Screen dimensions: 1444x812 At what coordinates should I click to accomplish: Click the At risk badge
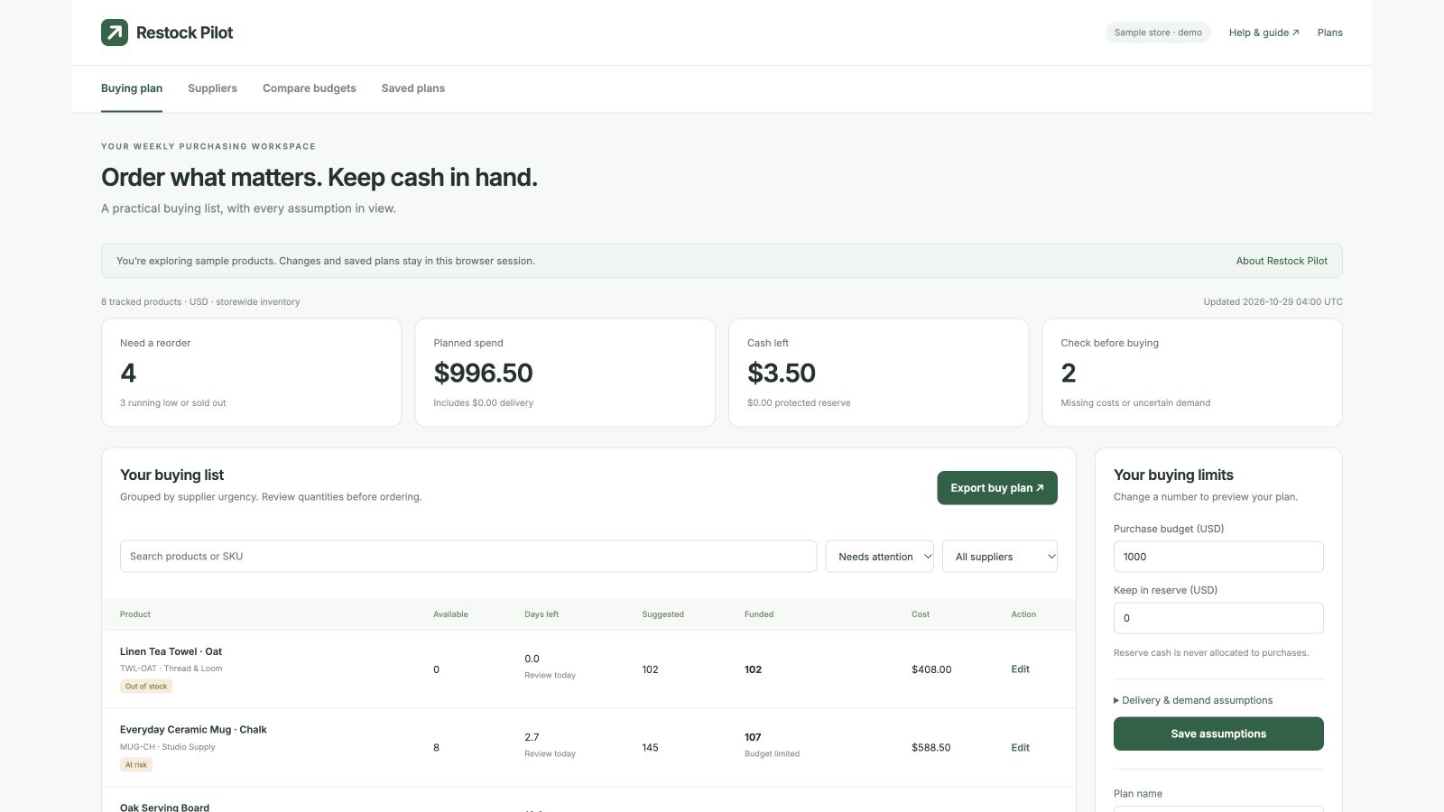tap(136, 765)
